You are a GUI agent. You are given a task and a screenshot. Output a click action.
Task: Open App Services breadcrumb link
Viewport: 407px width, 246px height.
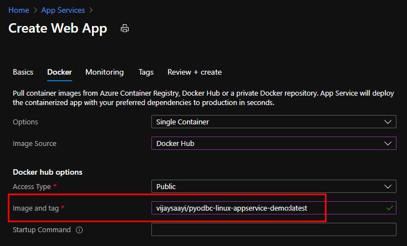(63, 10)
